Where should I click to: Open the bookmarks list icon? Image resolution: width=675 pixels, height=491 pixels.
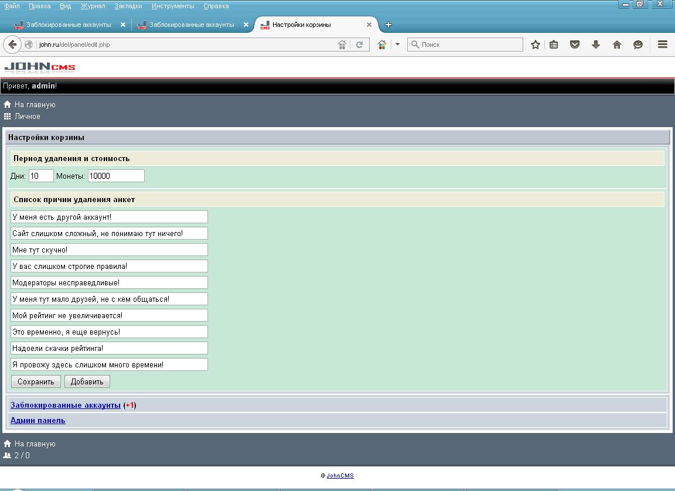pos(554,45)
